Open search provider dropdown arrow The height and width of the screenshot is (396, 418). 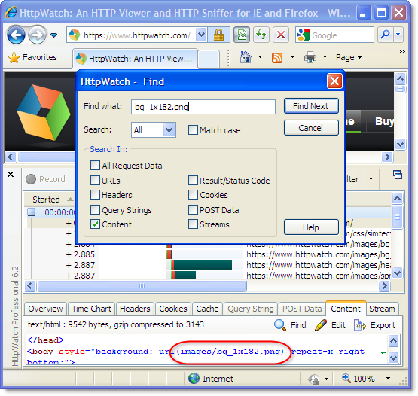(398, 35)
